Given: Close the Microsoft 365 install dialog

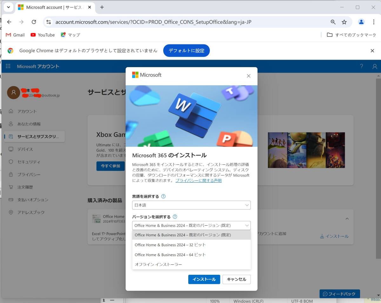Looking at the screenshot, I should click(249, 76).
